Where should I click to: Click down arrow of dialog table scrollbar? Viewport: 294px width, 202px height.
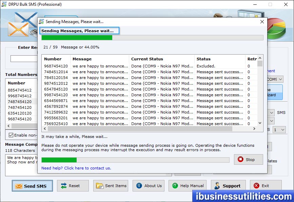[x=260, y=123]
